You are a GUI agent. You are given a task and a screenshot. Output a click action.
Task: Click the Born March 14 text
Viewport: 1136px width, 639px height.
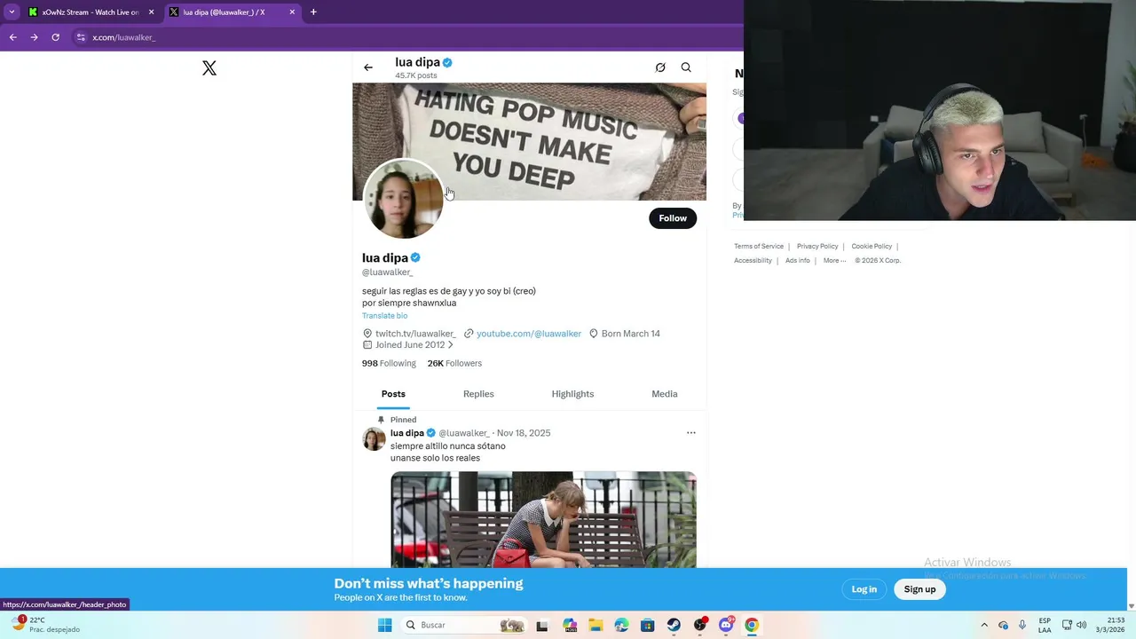tap(631, 334)
